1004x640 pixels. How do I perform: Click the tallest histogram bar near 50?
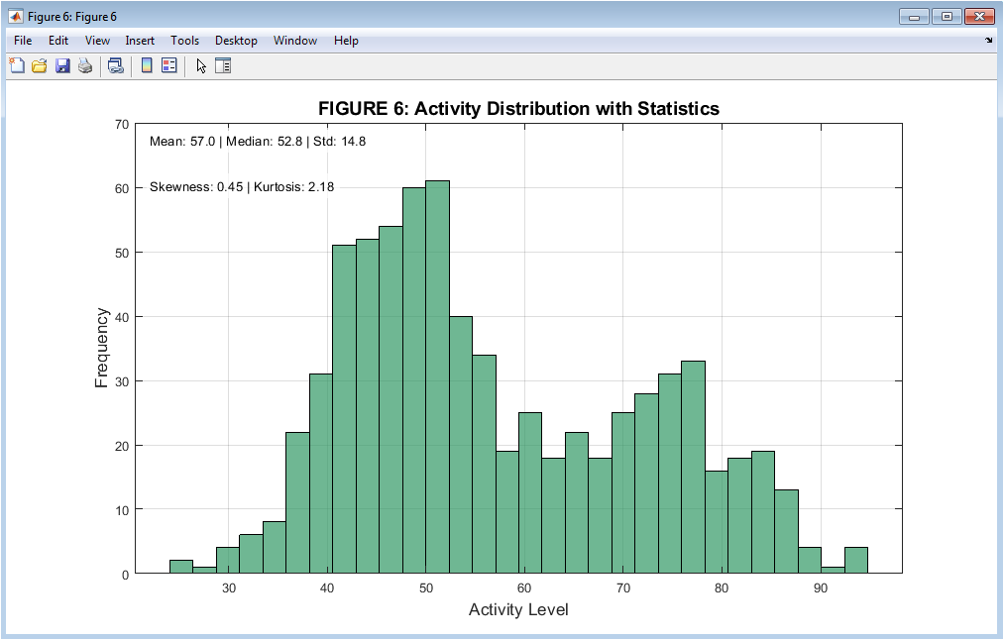pos(438,376)
